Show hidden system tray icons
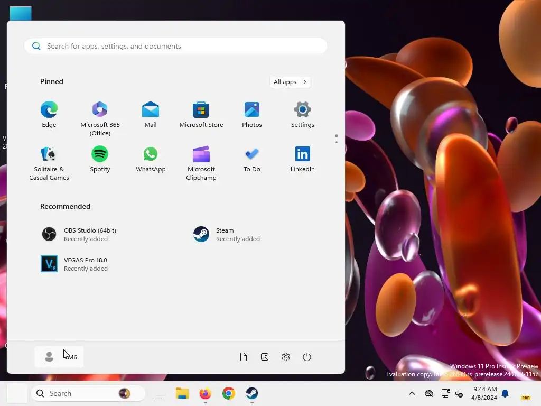 [x=412, y=393]
